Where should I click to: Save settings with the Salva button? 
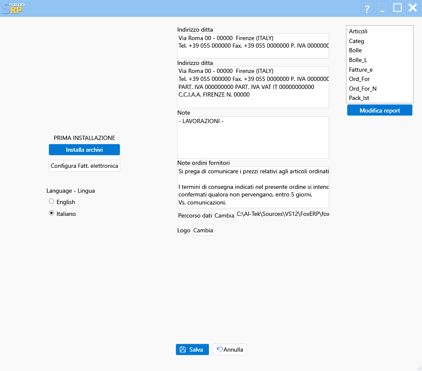click(192, 349)
